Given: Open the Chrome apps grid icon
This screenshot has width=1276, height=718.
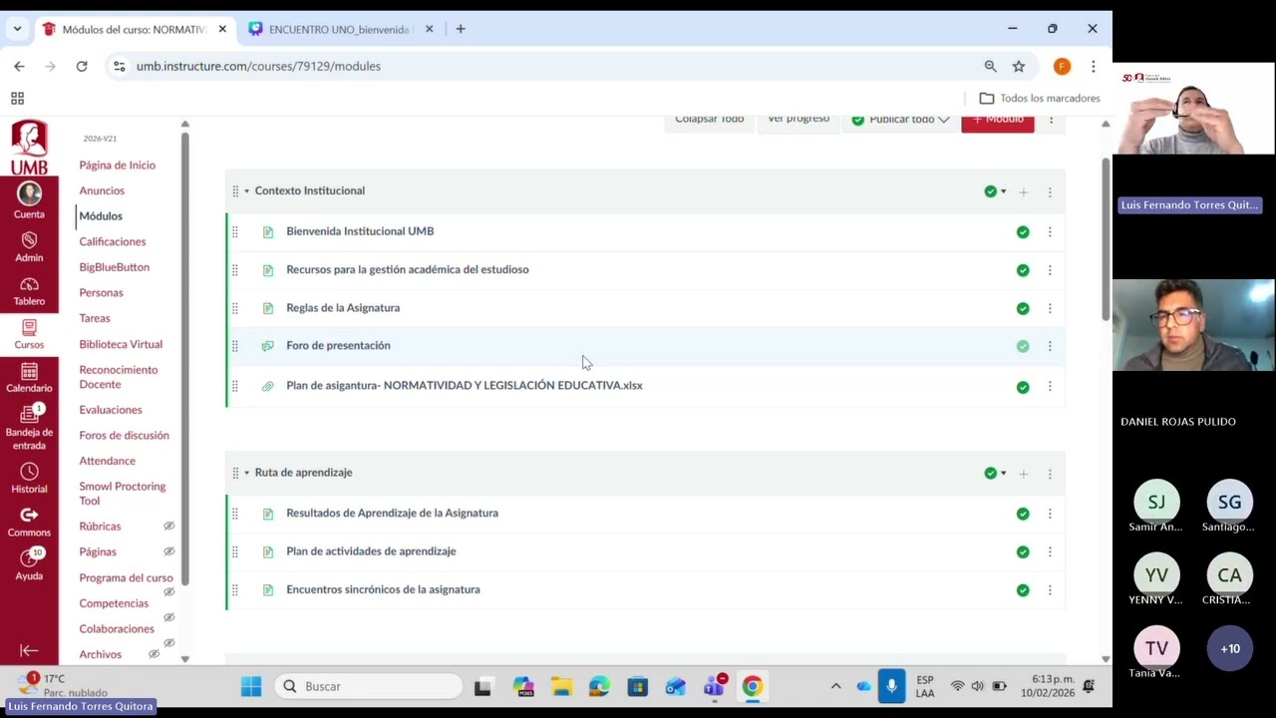Looking at the screenshot, I should 17,98.
